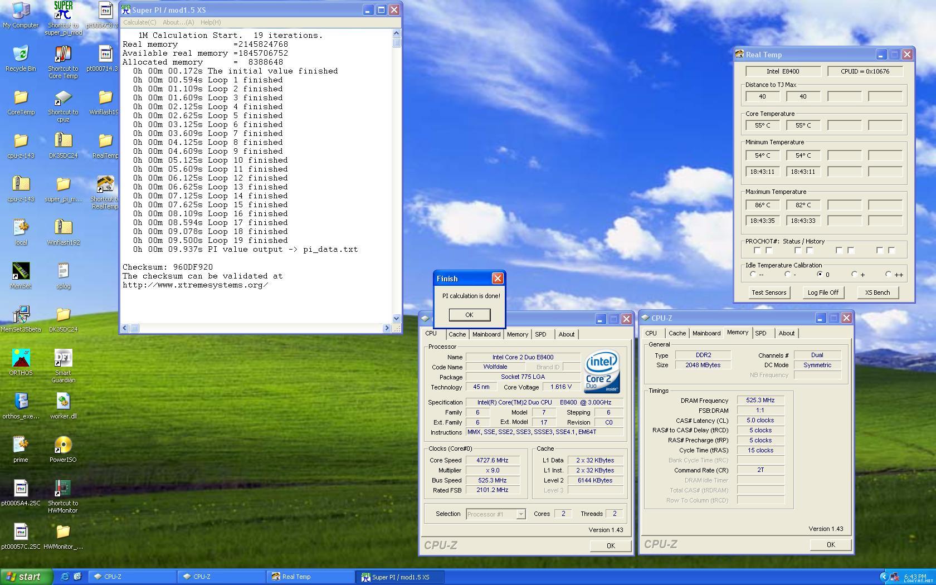Select the '--' idle calibration radio button
The height and width of the screenshot is (585, 936).
(x=753, y=274)
